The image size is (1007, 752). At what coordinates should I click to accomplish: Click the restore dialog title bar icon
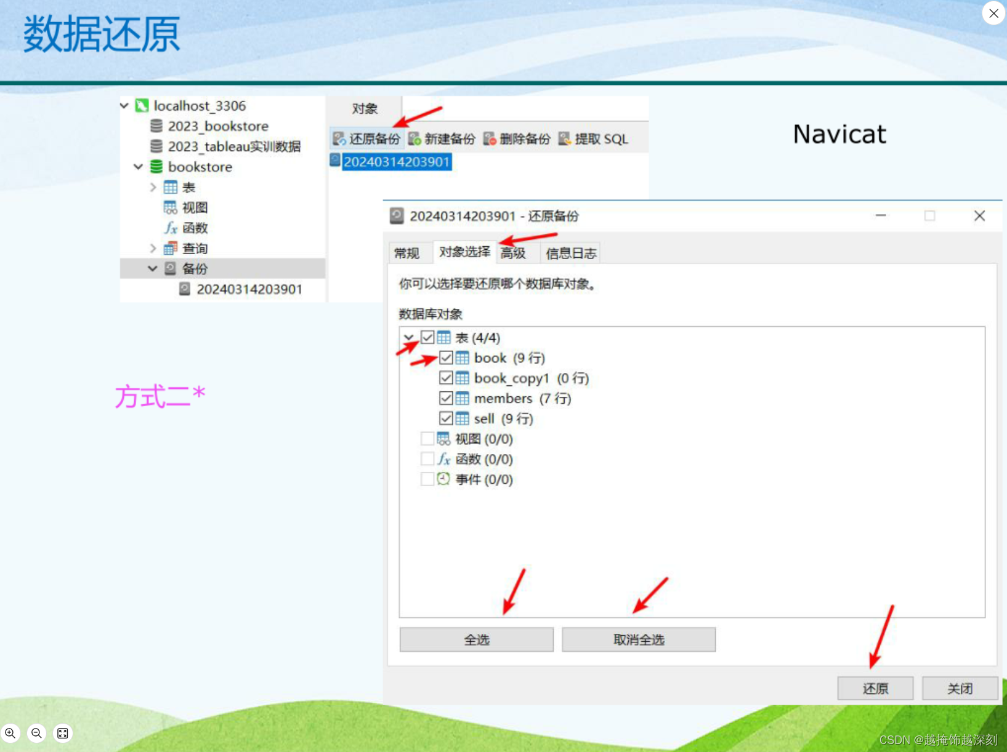[x=397, y=216]
